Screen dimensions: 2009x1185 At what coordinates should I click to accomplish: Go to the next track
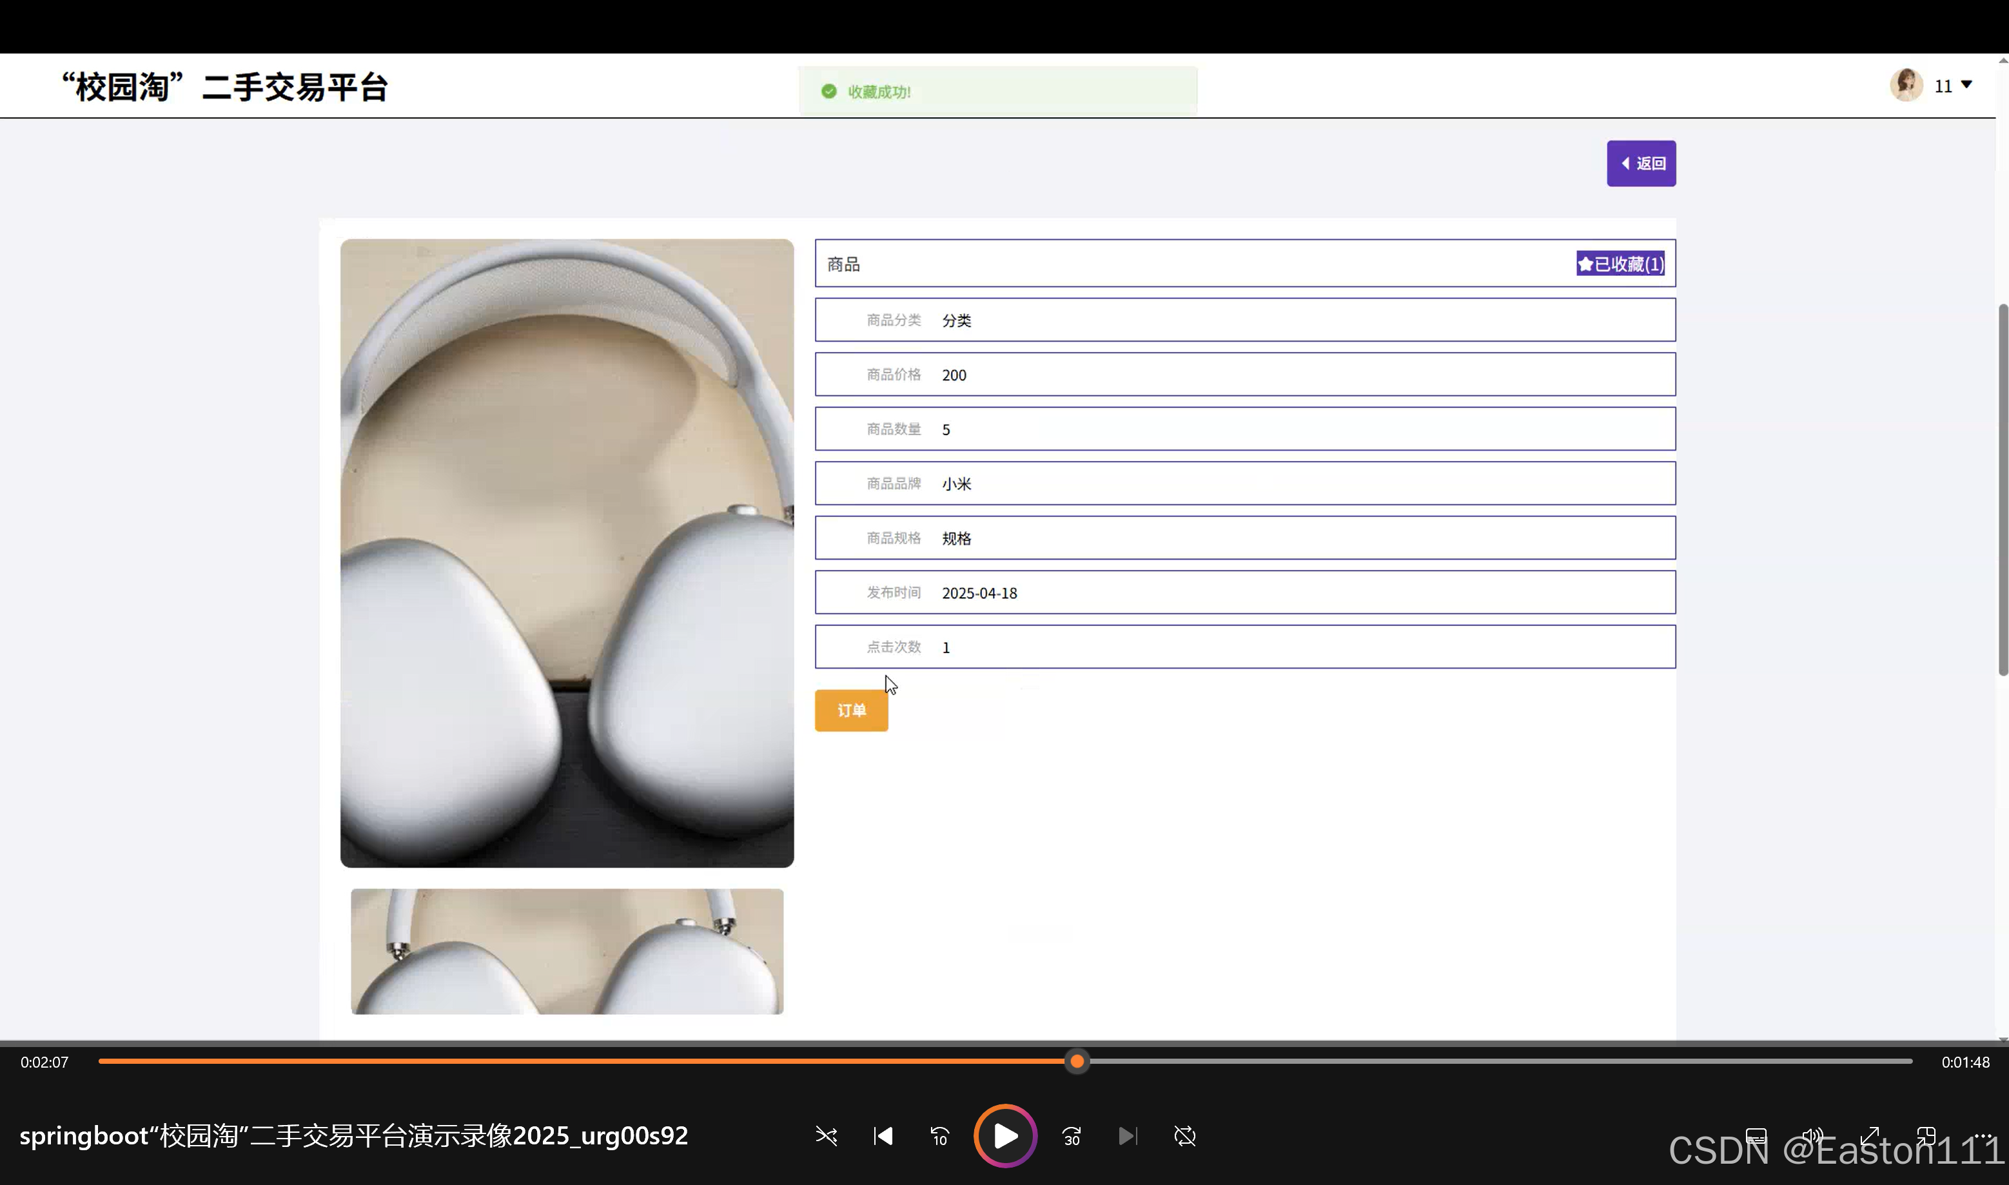coord(1128,1135)
